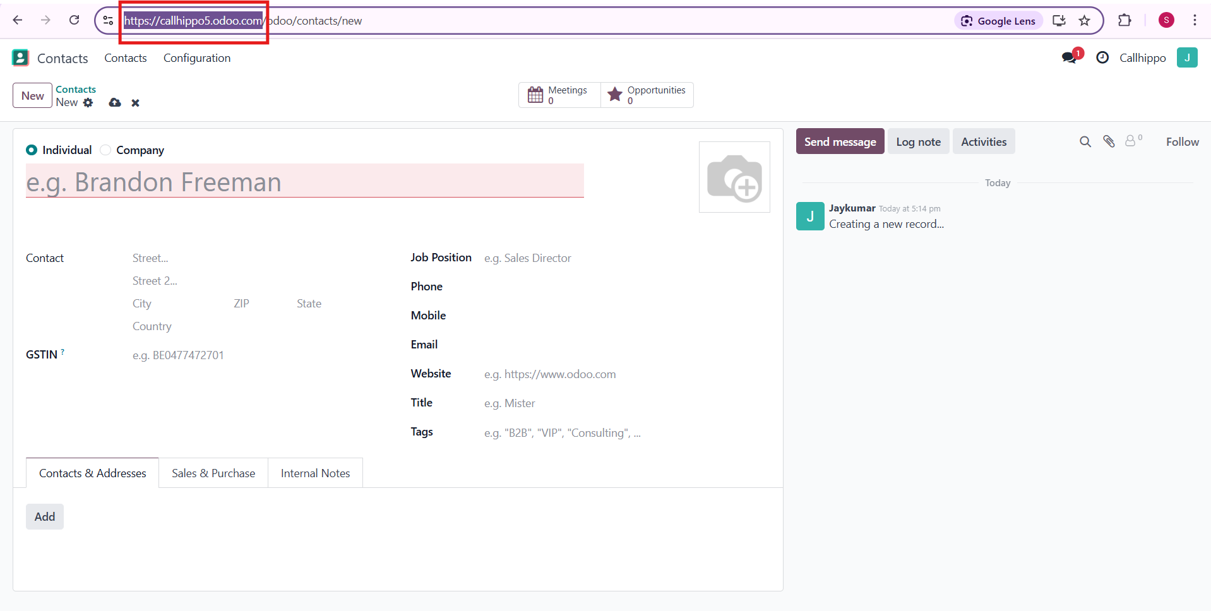Open the Contacts top menu item
The height and width of the screenshot is (611, 1211).
point(126,58)
